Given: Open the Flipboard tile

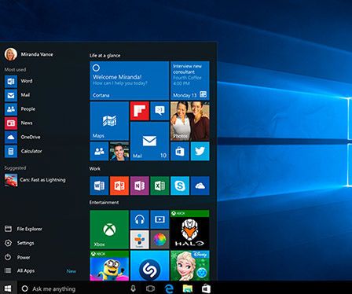Looking at the screenshot, I should tap(140, 111).
